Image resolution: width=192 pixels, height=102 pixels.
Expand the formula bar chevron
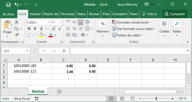[188, 50]
